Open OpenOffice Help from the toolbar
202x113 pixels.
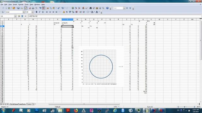[107, 8]
